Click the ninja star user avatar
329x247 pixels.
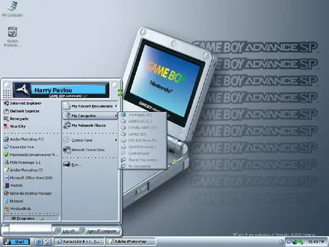(23, 90)
